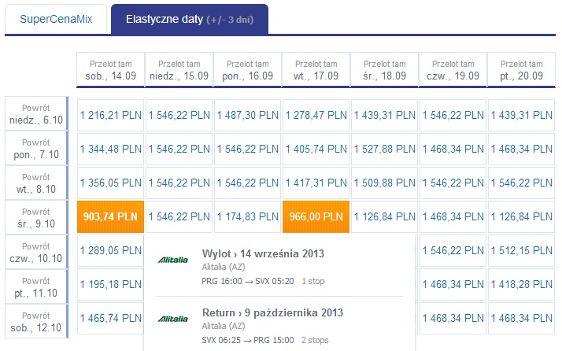
Task: Select fare for 15.09 outbound, 8.10 return
Action: 179,183
